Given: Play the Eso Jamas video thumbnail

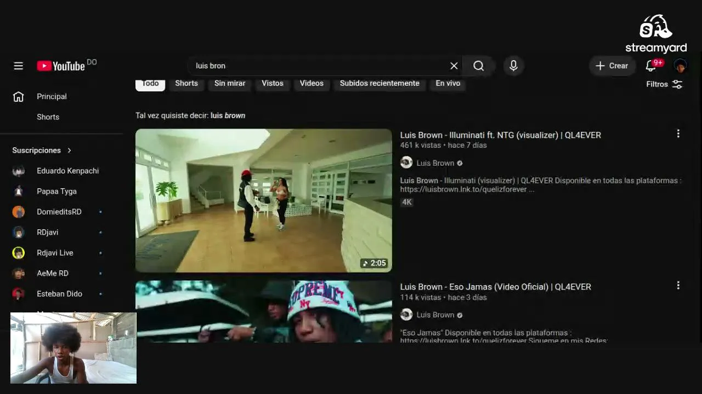Looking at the screenshot, I should pyautogui.click(x=264, y=312).
